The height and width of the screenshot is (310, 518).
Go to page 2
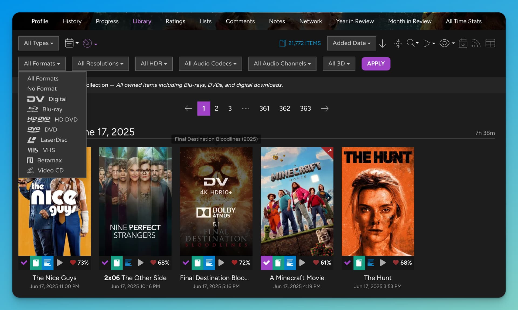click(x=216, y=109)
